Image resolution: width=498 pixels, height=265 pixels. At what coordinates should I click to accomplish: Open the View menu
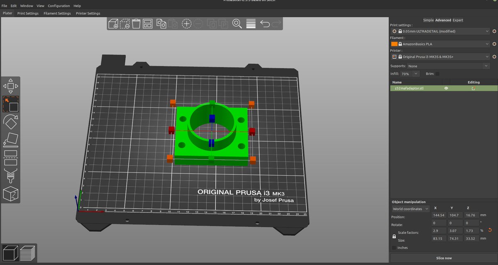coord(40,6)
